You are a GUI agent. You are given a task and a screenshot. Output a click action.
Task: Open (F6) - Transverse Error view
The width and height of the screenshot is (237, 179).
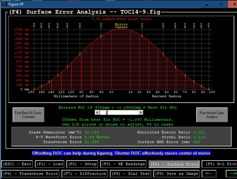tap(30, 174)
